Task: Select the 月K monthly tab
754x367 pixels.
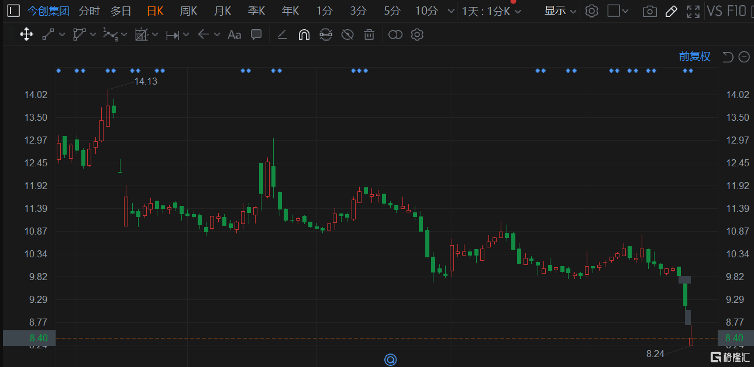Action: click(x=223, y=11)
